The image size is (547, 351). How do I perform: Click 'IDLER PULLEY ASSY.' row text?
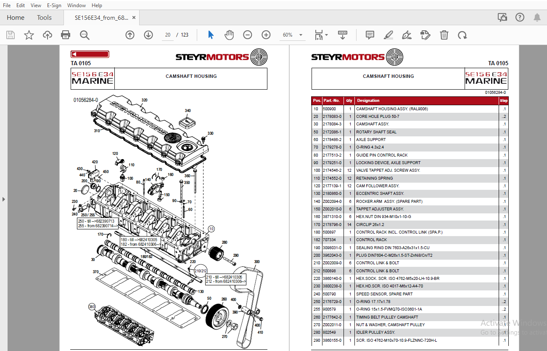[375, 332]
